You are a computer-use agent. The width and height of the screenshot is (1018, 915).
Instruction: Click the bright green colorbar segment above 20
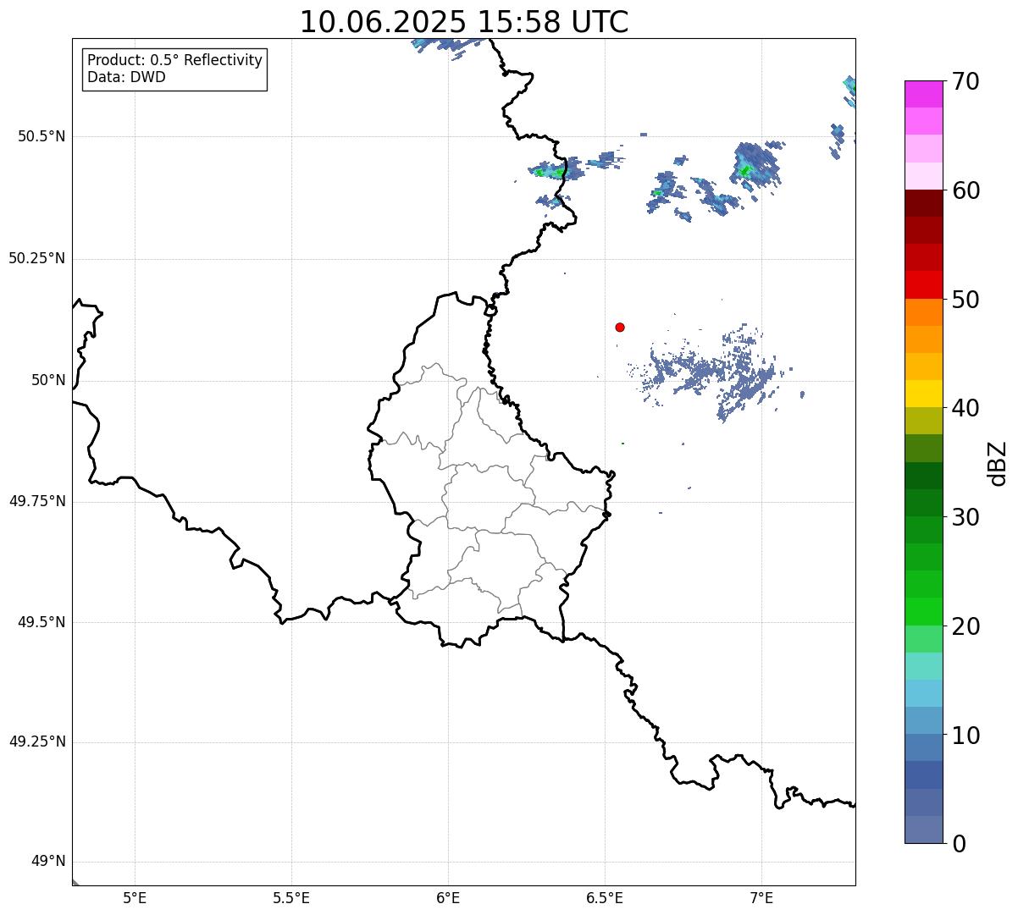click(924, 611)
